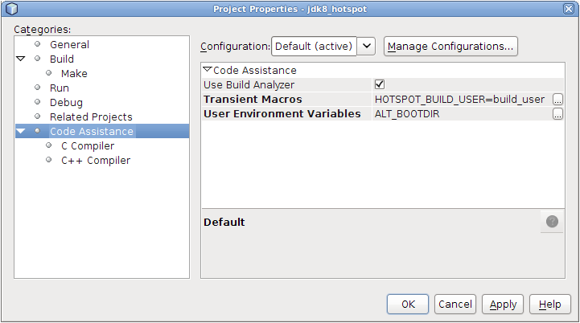Collapse the Code Assistance tree node

(x=21, y=132)
